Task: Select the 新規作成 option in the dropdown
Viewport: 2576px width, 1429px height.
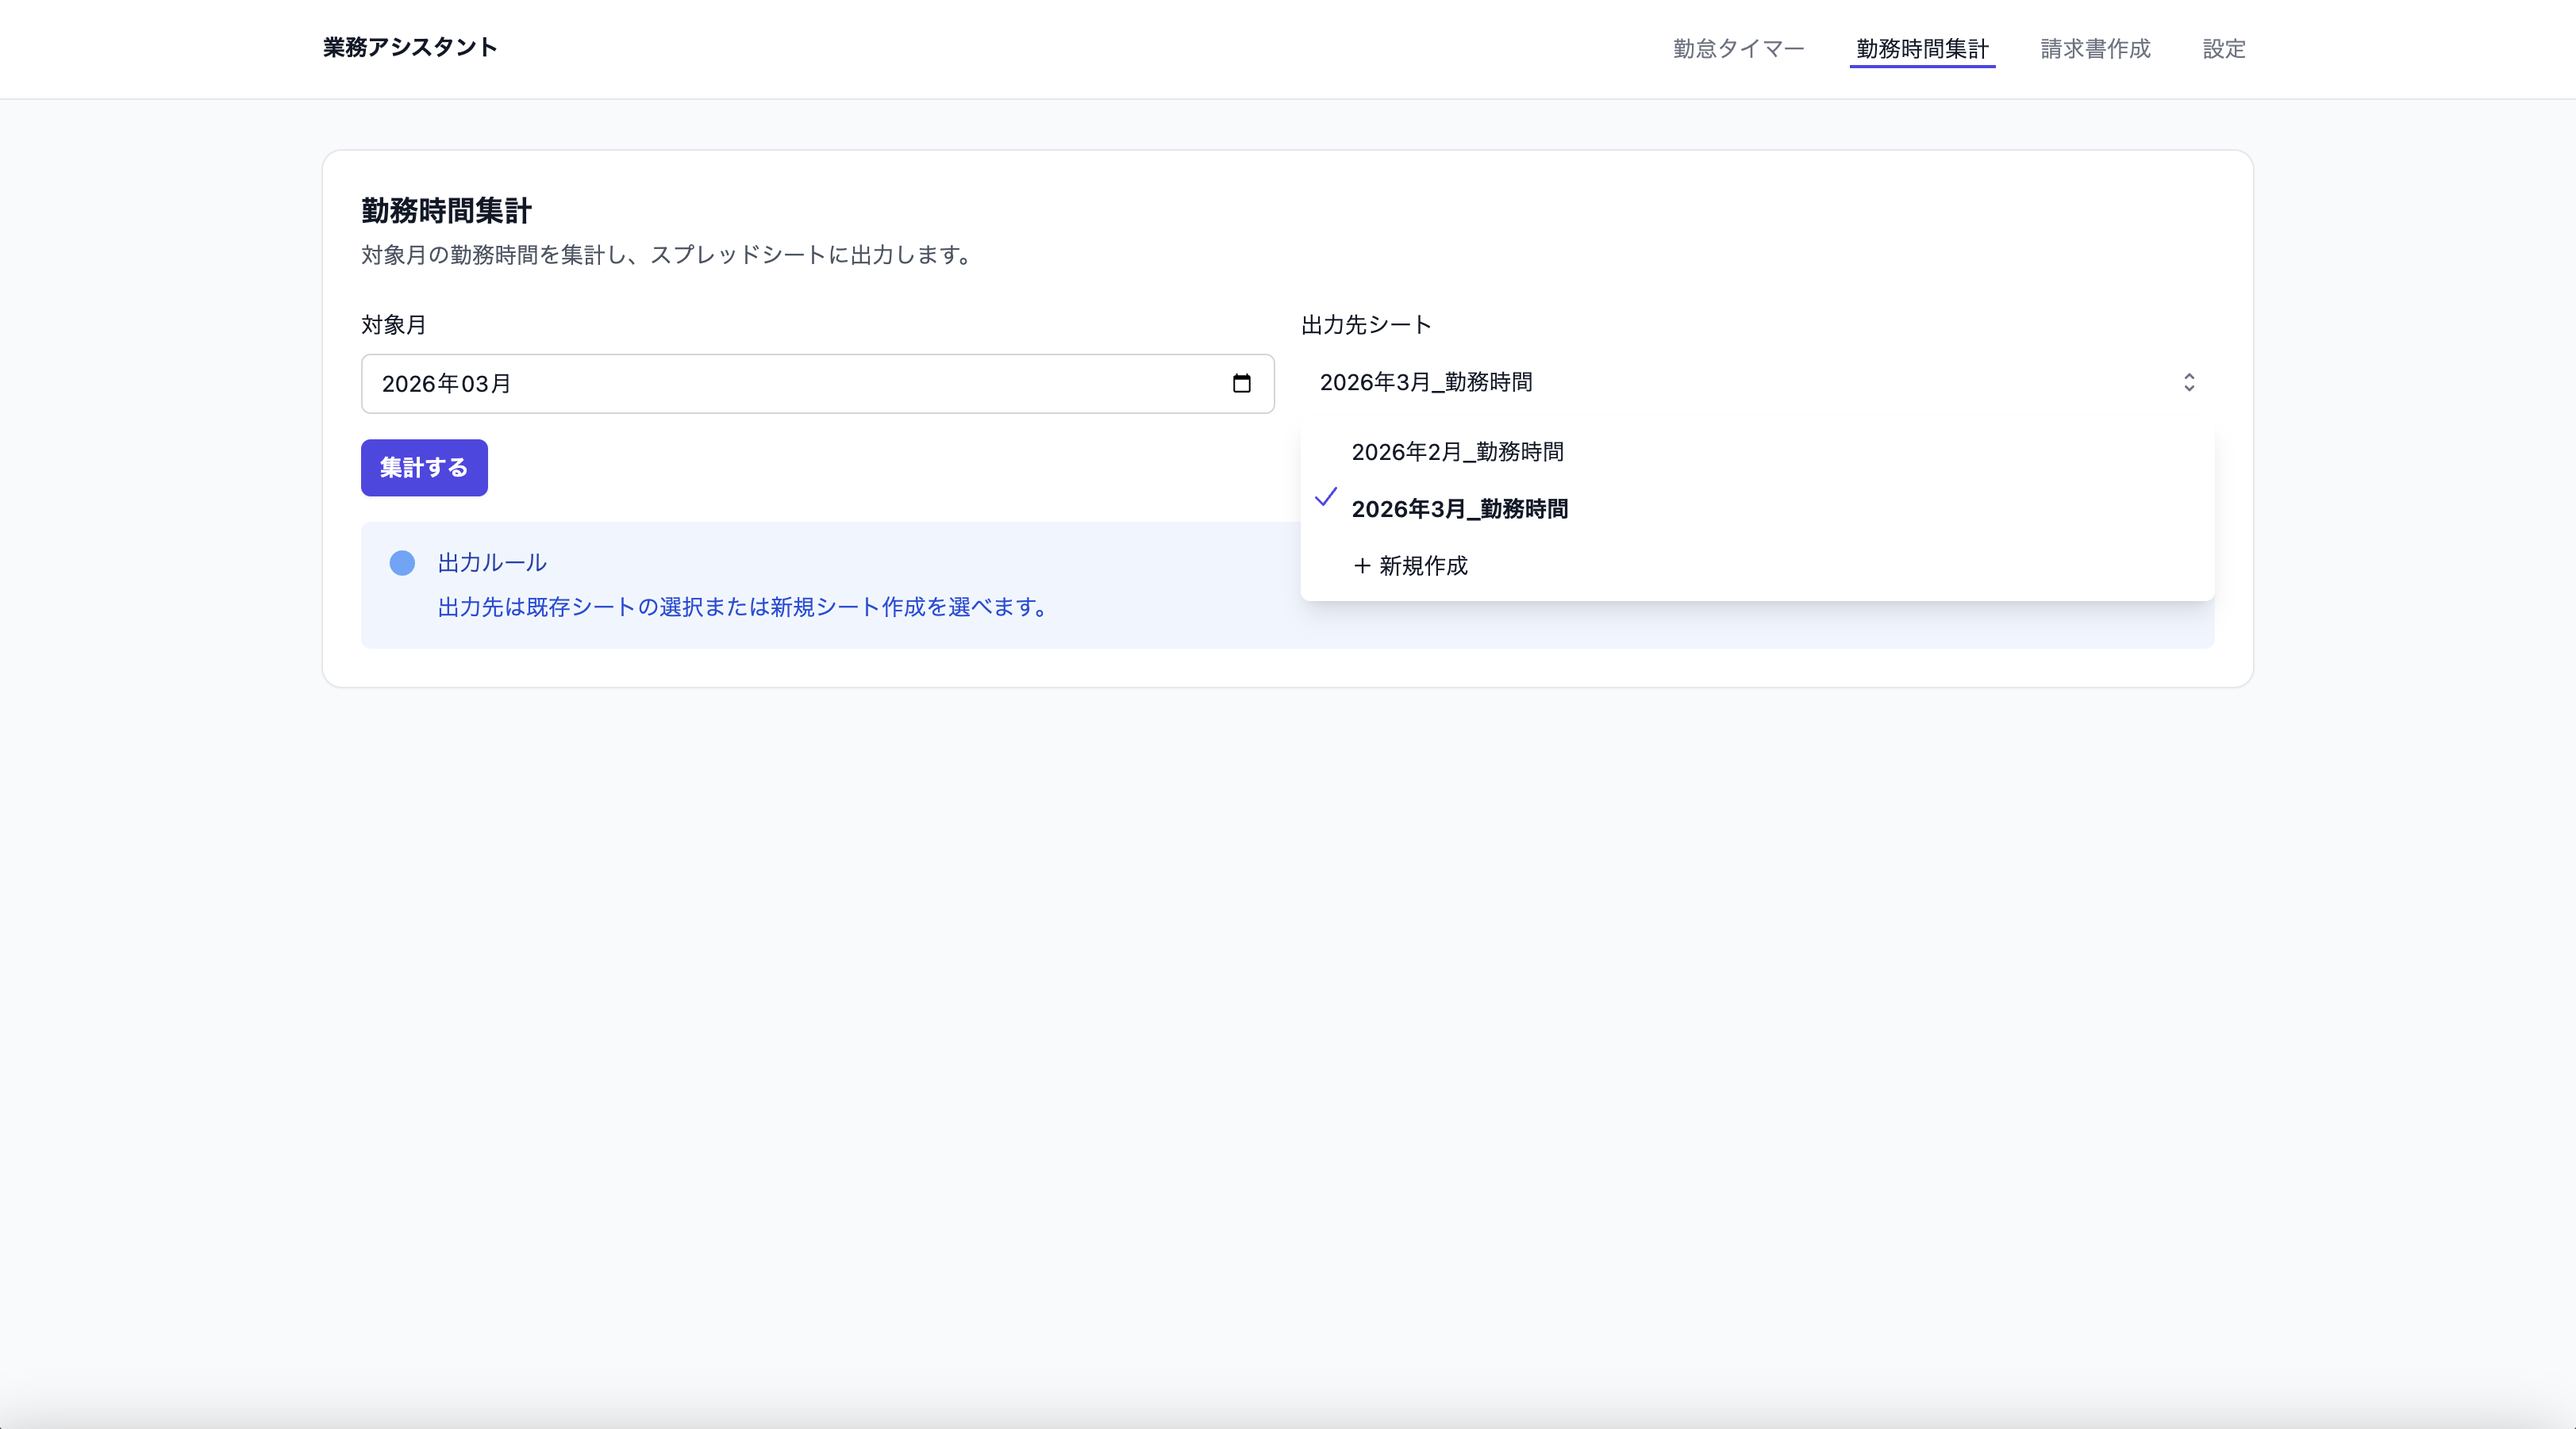Action: tap(1423, 565)
